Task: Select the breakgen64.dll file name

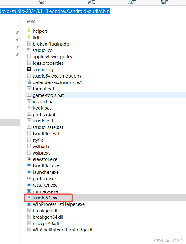Action: pos(48,217)
